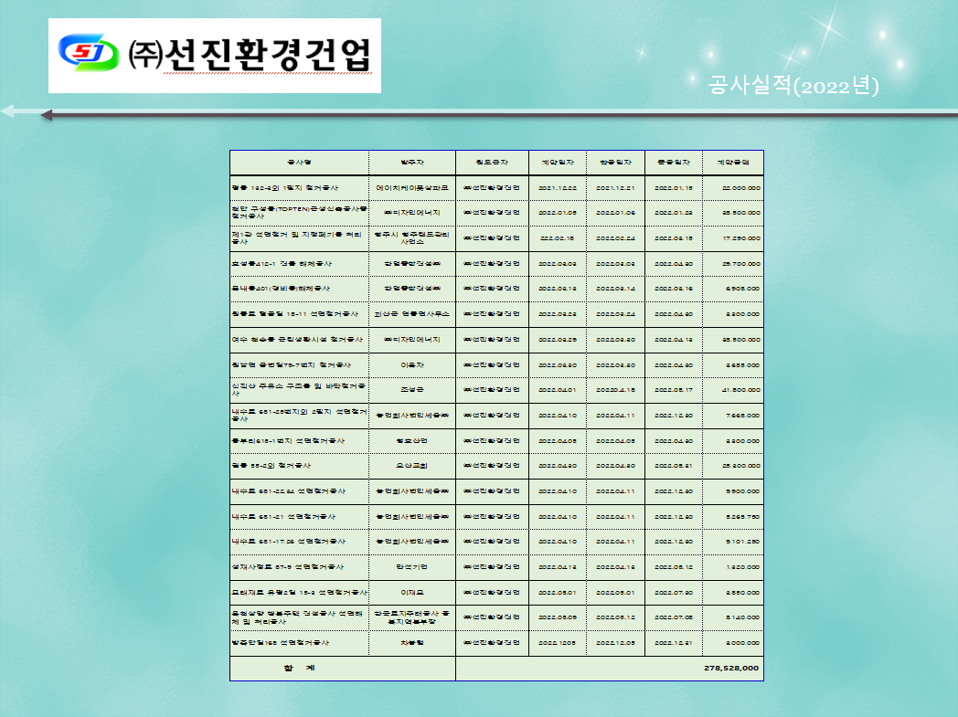The image size is (958, 717).
Task: Select the 선진환경건업 company name text
Action: (250, 57)
